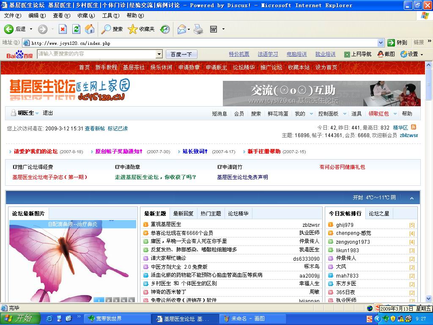This screenshot has height=325, width=433.
Task: Click the Mail toolbar icon
Action: (x=182, y=29)
